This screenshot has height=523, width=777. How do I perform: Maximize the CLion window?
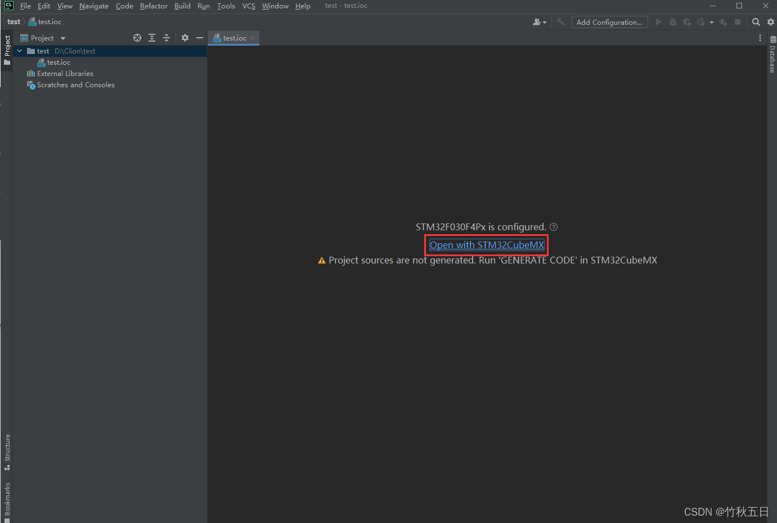click(x=739, y=6)
